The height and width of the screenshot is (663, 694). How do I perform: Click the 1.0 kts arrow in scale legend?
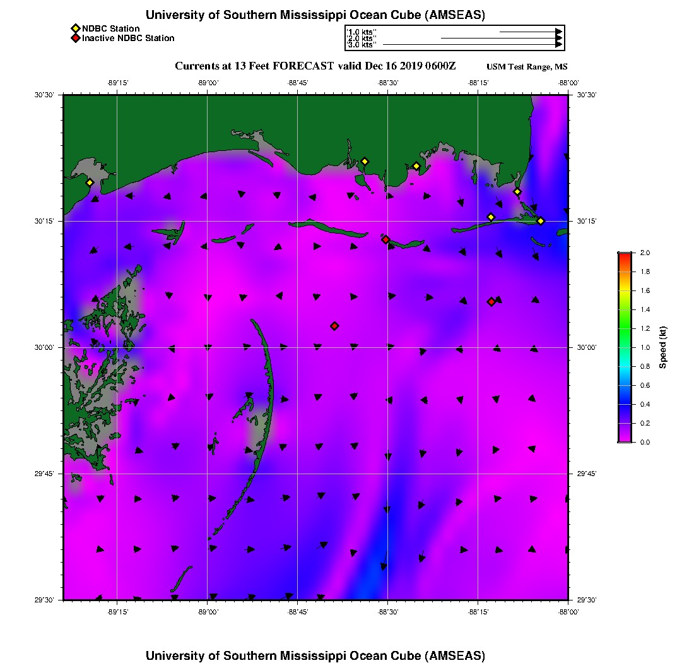click(x=530, y=32)
